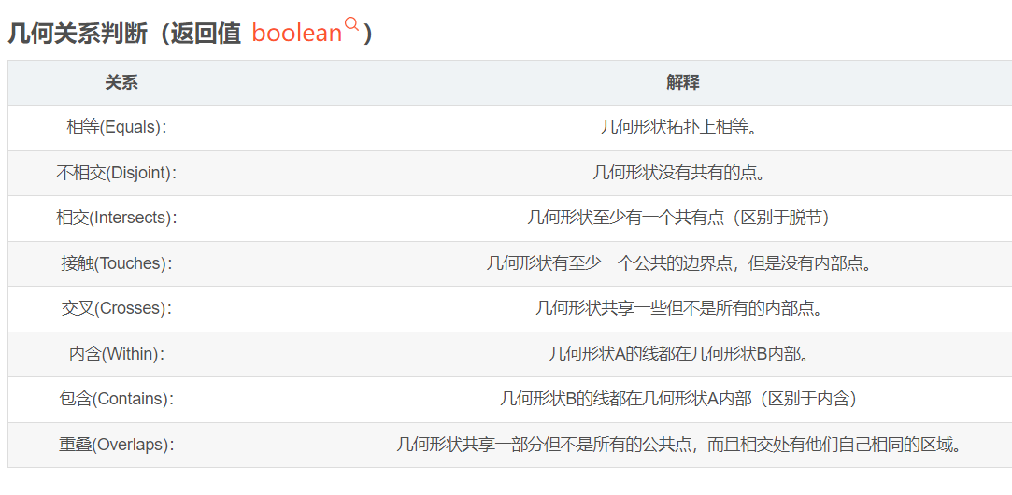
Task: Click the 几何关系判断 heading text
Action: point(78,34)
